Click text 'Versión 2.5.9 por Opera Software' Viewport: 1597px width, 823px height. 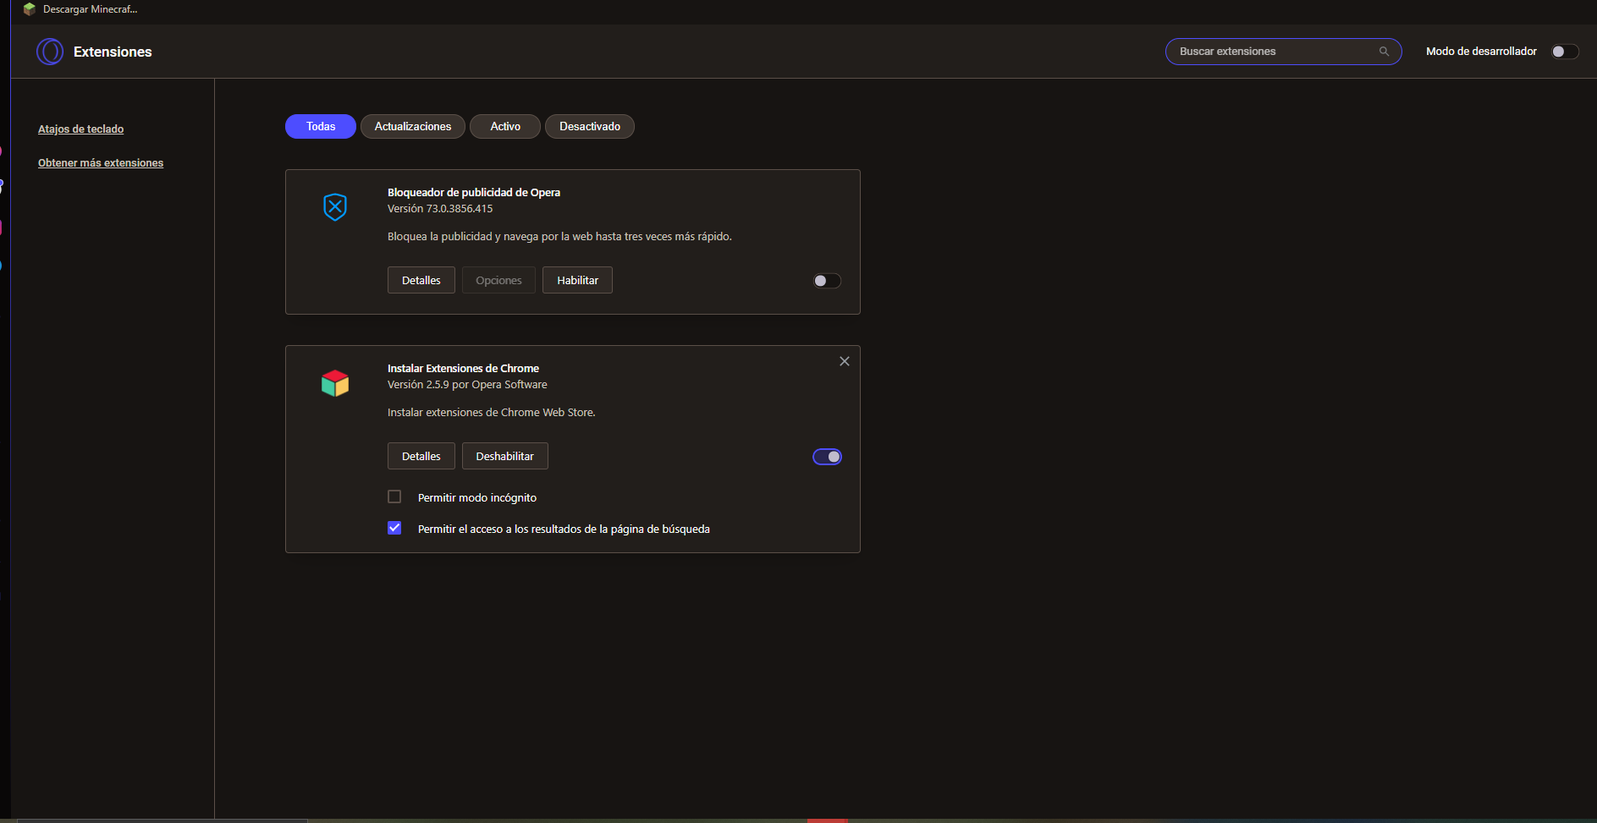click(x=467, y=385)
